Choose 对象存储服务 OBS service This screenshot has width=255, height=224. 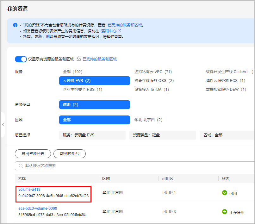pos(154,81)
